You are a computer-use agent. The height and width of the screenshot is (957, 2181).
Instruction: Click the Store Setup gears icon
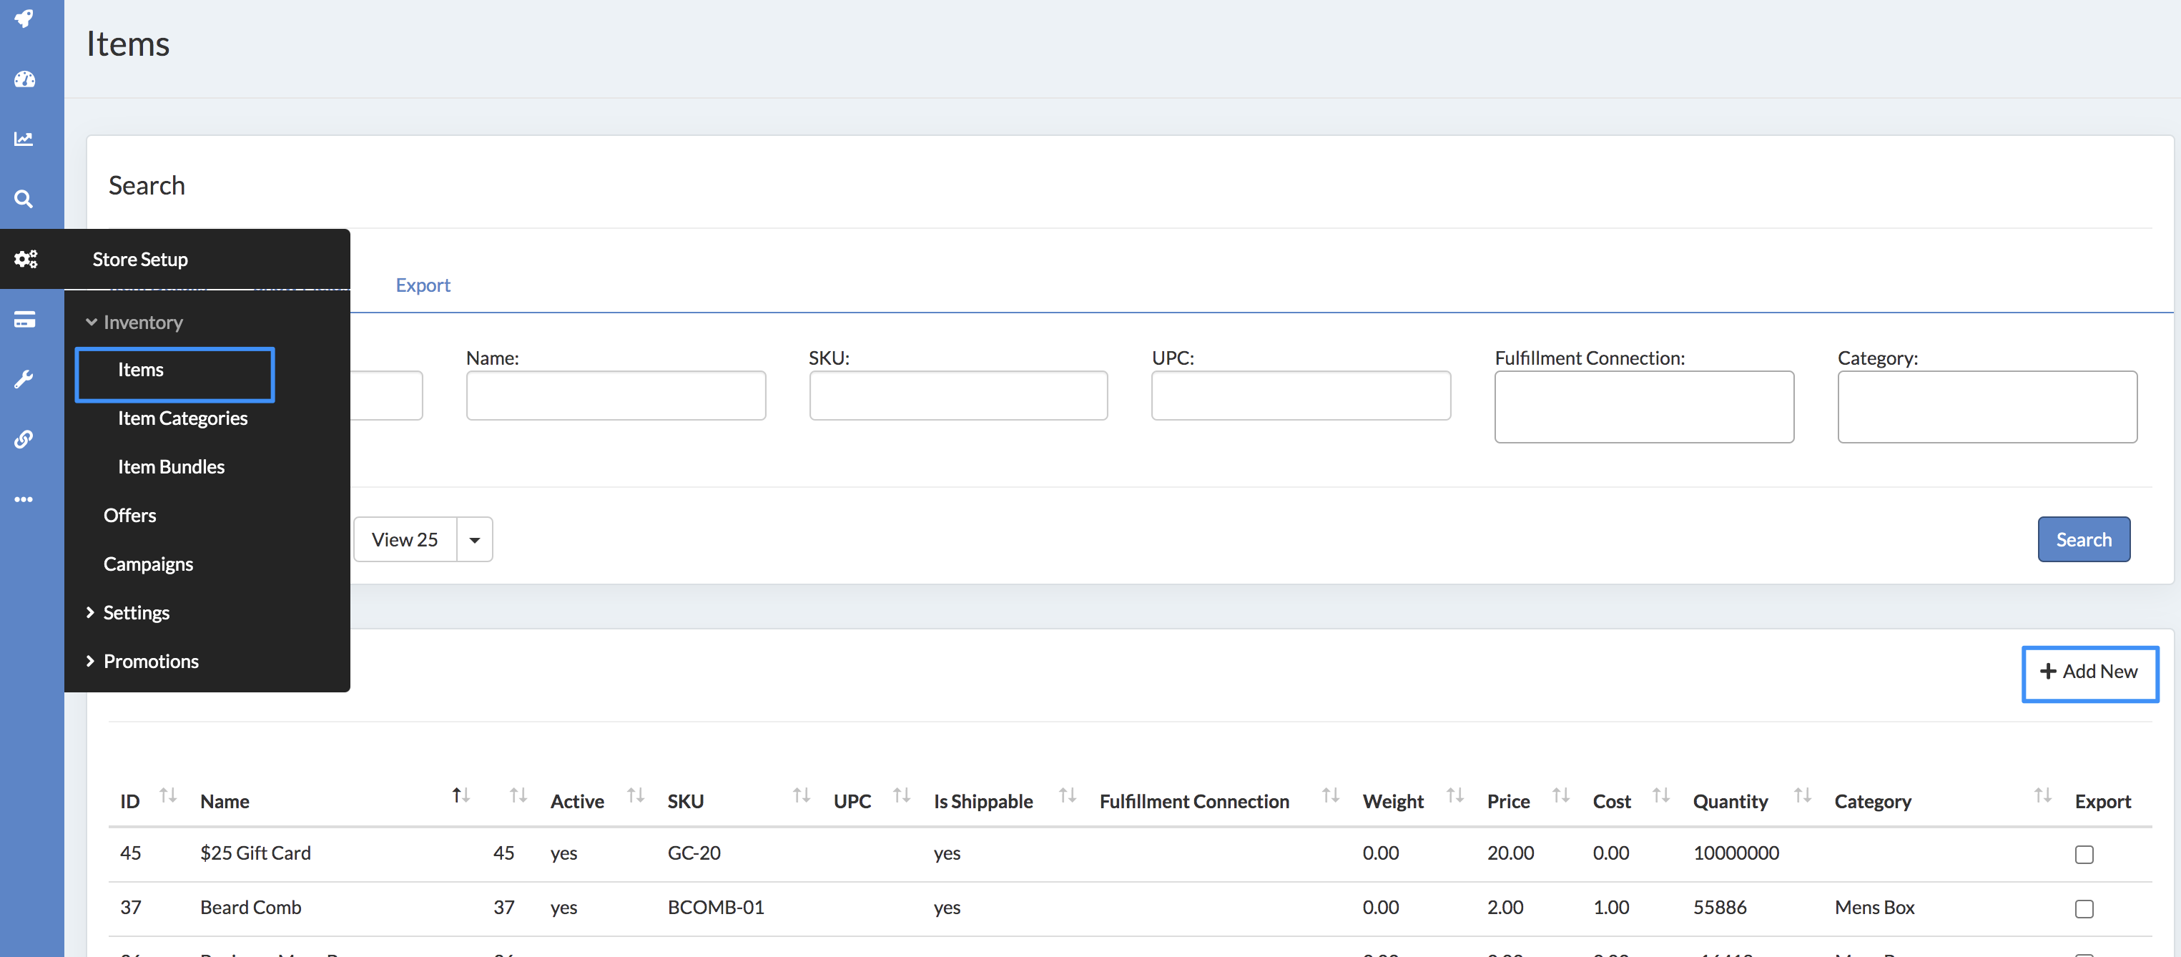[26, 259]
